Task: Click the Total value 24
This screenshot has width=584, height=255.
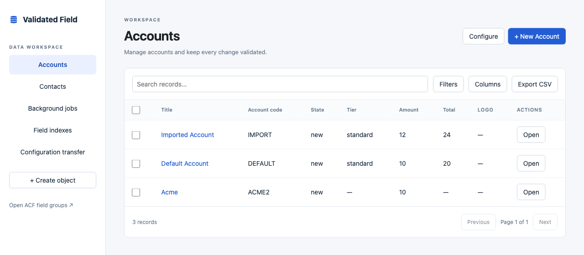Action: pos(447,135)
